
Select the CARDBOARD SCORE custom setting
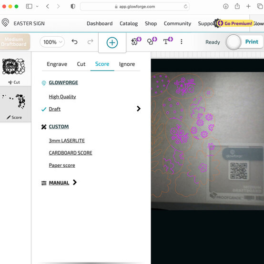[71, 153]
